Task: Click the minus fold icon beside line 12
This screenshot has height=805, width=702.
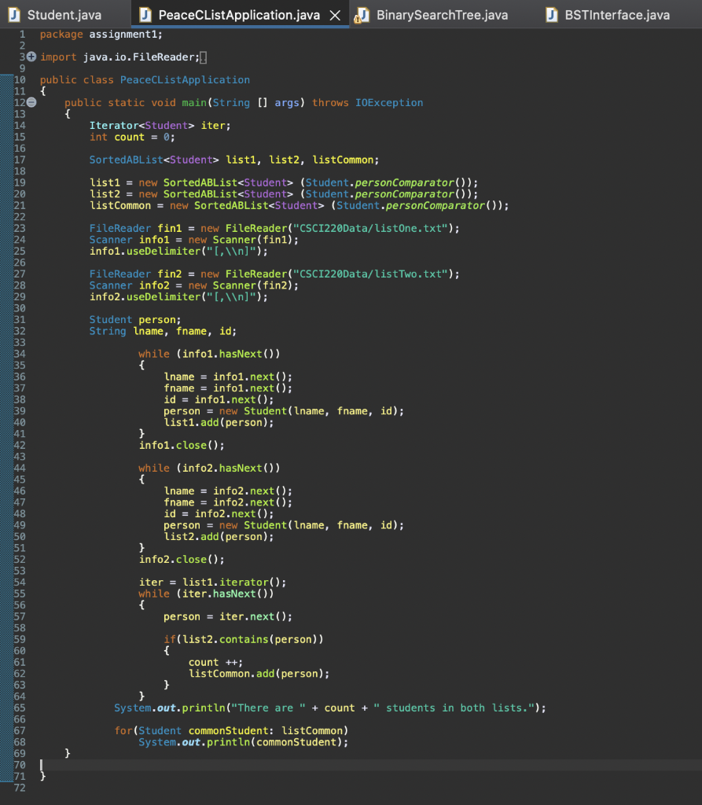Action: click(x=30, y=102)
